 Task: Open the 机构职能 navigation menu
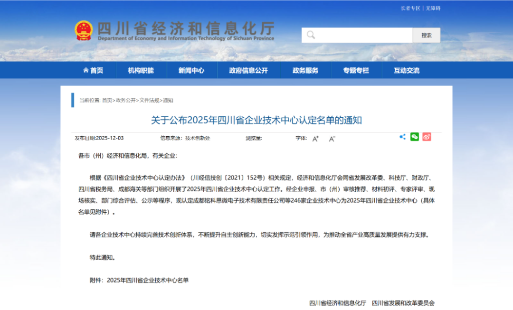(x=141, y=70)
